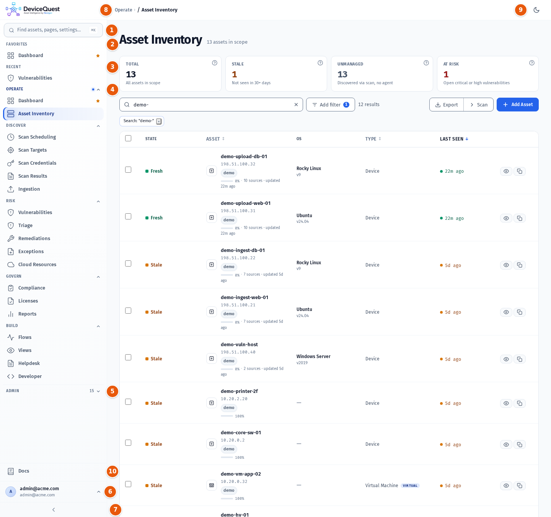Collapse the Operate sidebar section
551x517 pixels.
pos(98,90)
